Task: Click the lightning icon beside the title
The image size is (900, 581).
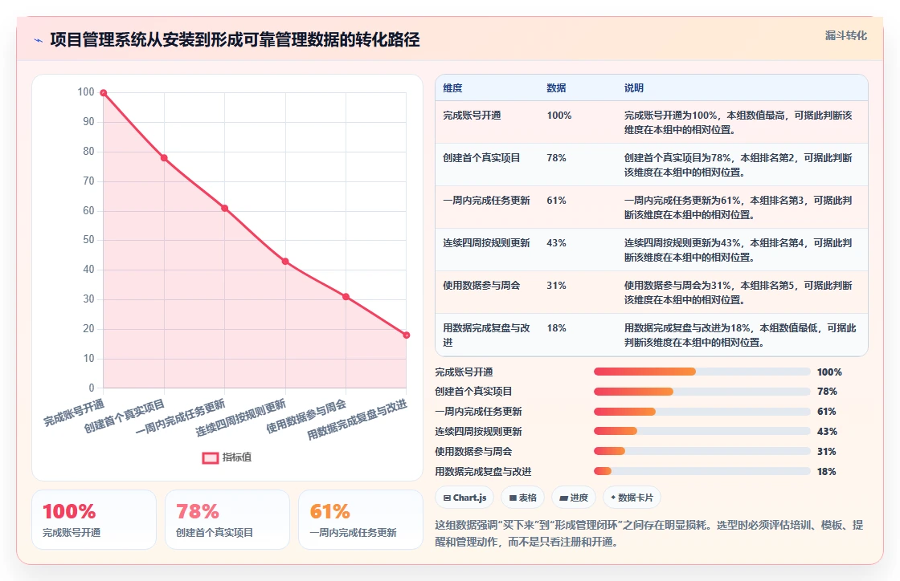Action: coord(39,40)
